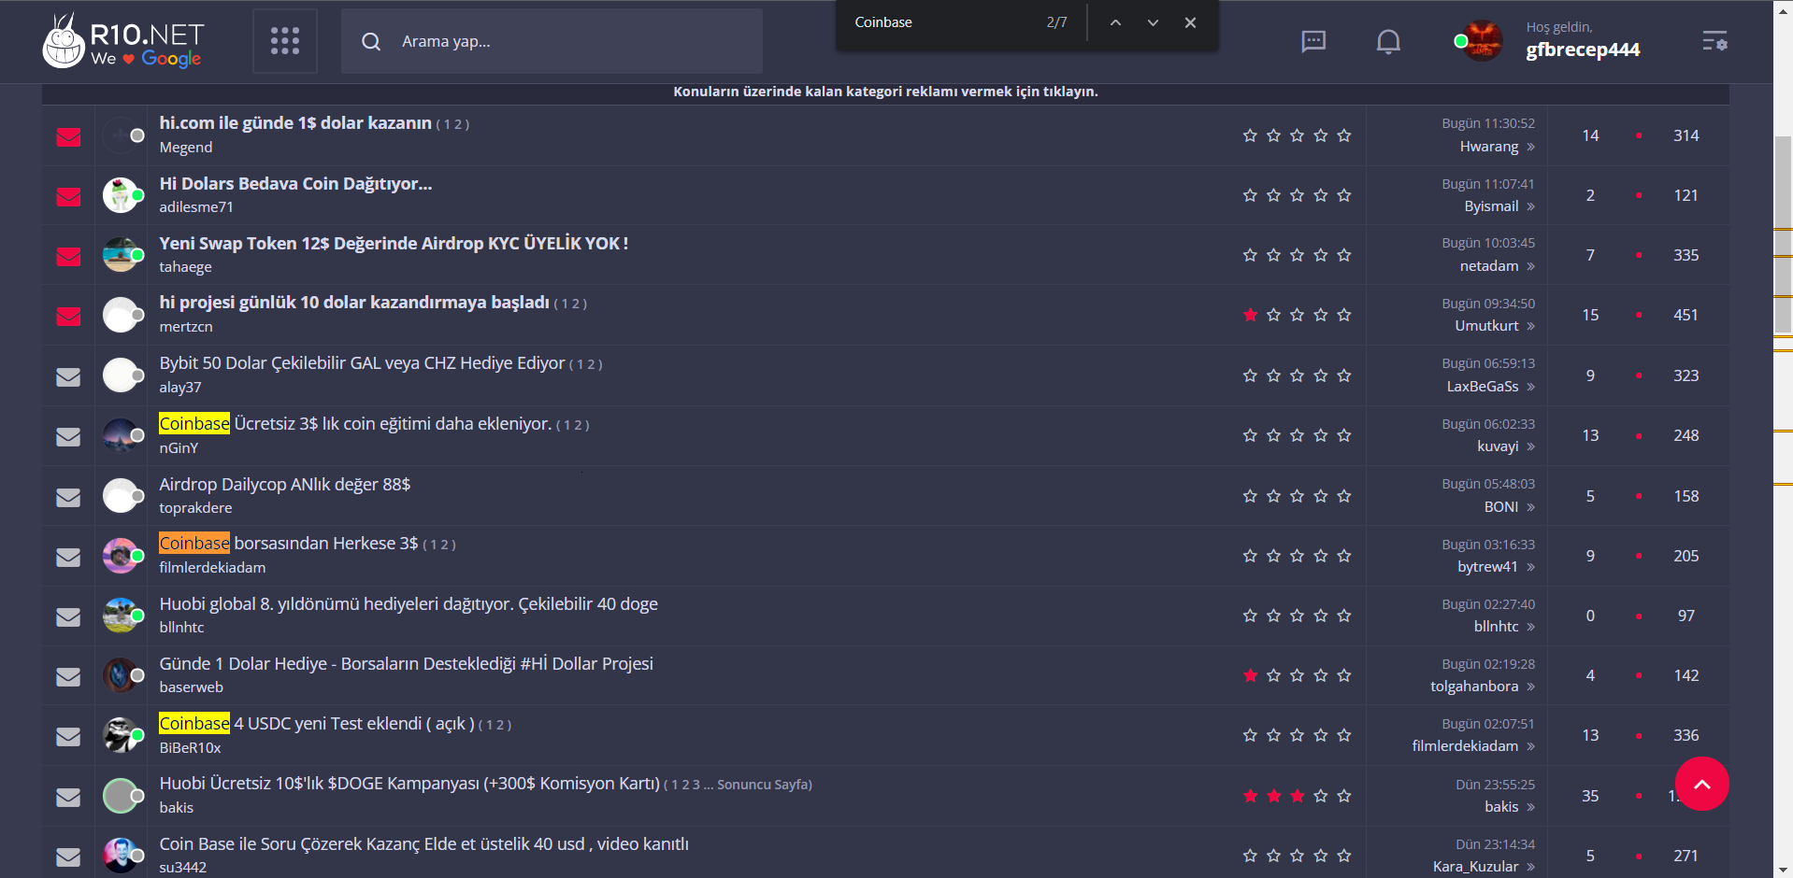Image resolution: width=1793 pixels, height=878 pixels.
Task: Open the messages chat icon
Action: click(x=1313, y=41)
